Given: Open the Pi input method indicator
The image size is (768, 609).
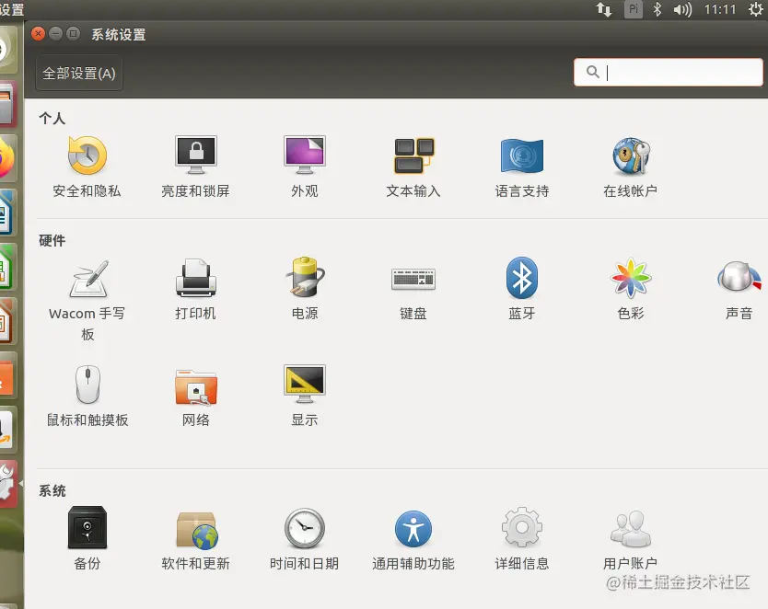Looking at the screenshot, I should pyautogui.click(x=633, y=9).
